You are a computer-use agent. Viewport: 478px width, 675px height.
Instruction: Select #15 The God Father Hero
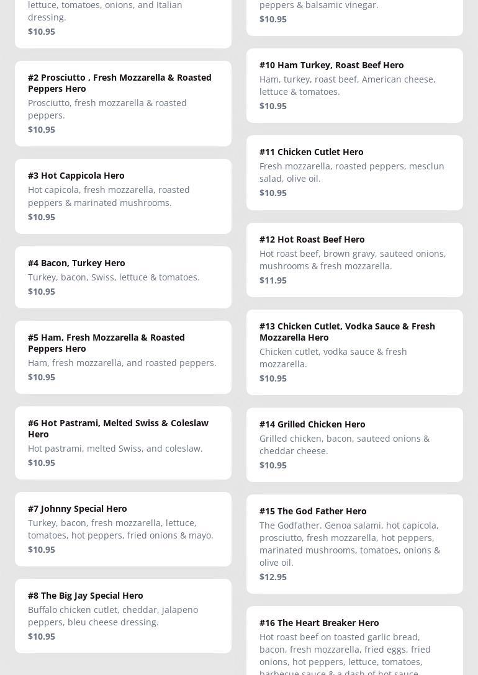[x=313, y=511]
